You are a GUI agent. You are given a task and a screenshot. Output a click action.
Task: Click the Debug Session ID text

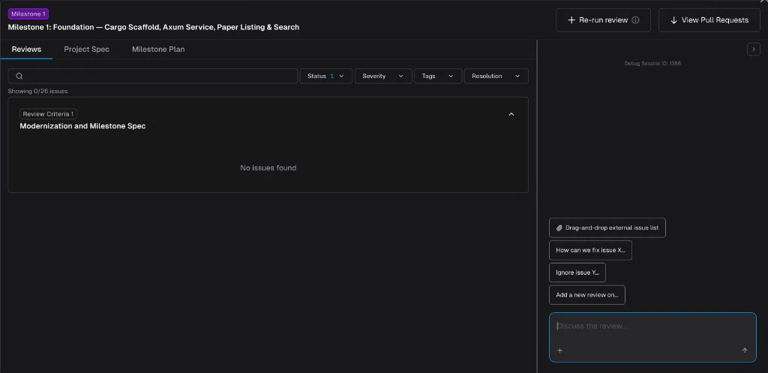652,63
